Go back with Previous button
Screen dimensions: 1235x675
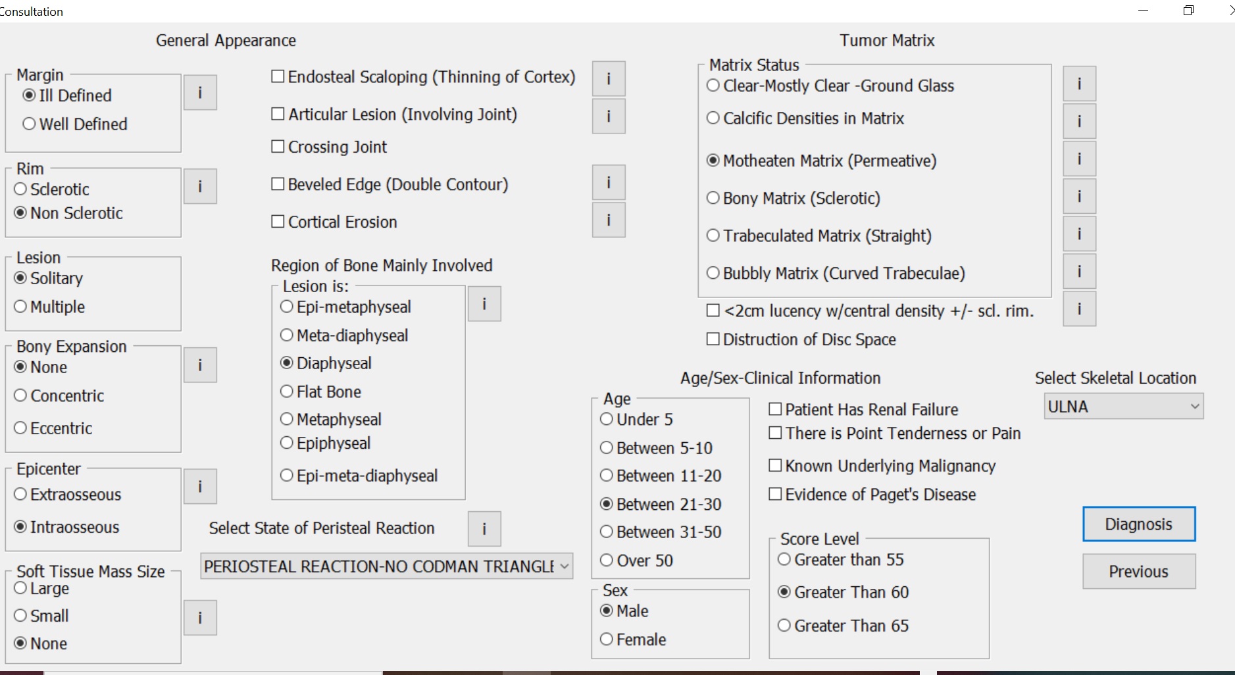[x=1139, y=572]
